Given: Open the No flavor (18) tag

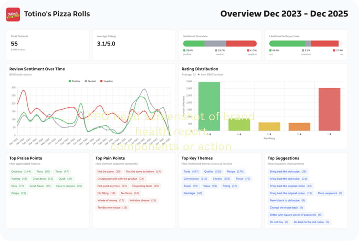Looking at the screenshot, I should (130, 193).
